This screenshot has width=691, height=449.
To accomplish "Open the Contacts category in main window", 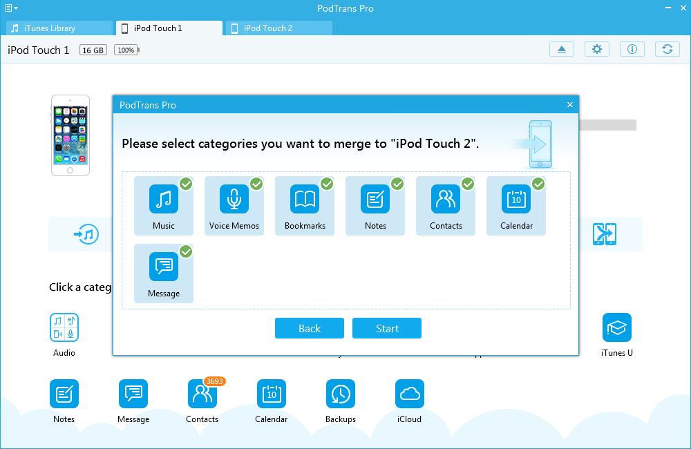I will pyautogui.click(x=202, y=401).
